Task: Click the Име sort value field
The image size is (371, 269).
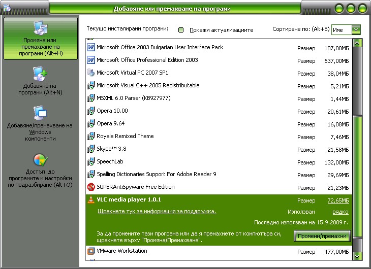Action: (x=342, y=30)
